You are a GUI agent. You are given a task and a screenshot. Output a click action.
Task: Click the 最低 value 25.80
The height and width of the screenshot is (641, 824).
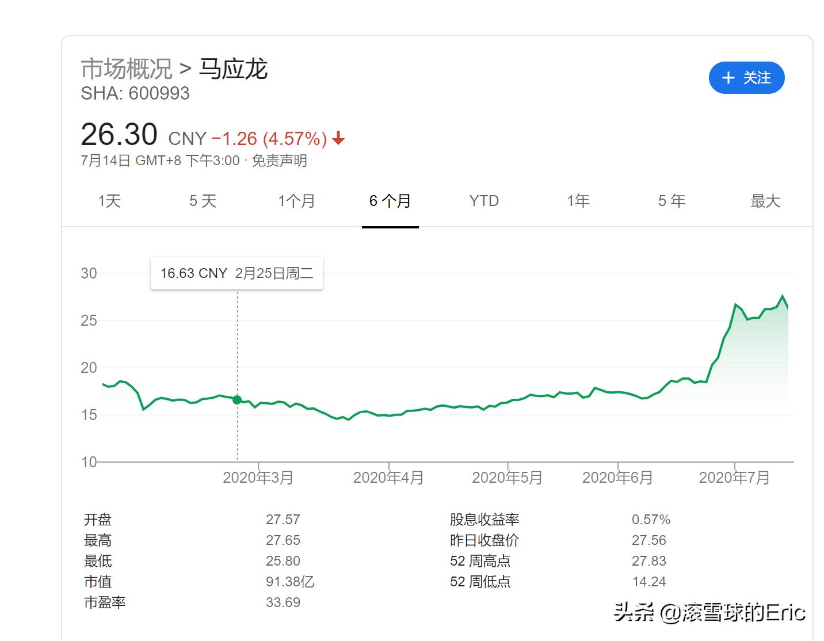click(x=283, y=561)
